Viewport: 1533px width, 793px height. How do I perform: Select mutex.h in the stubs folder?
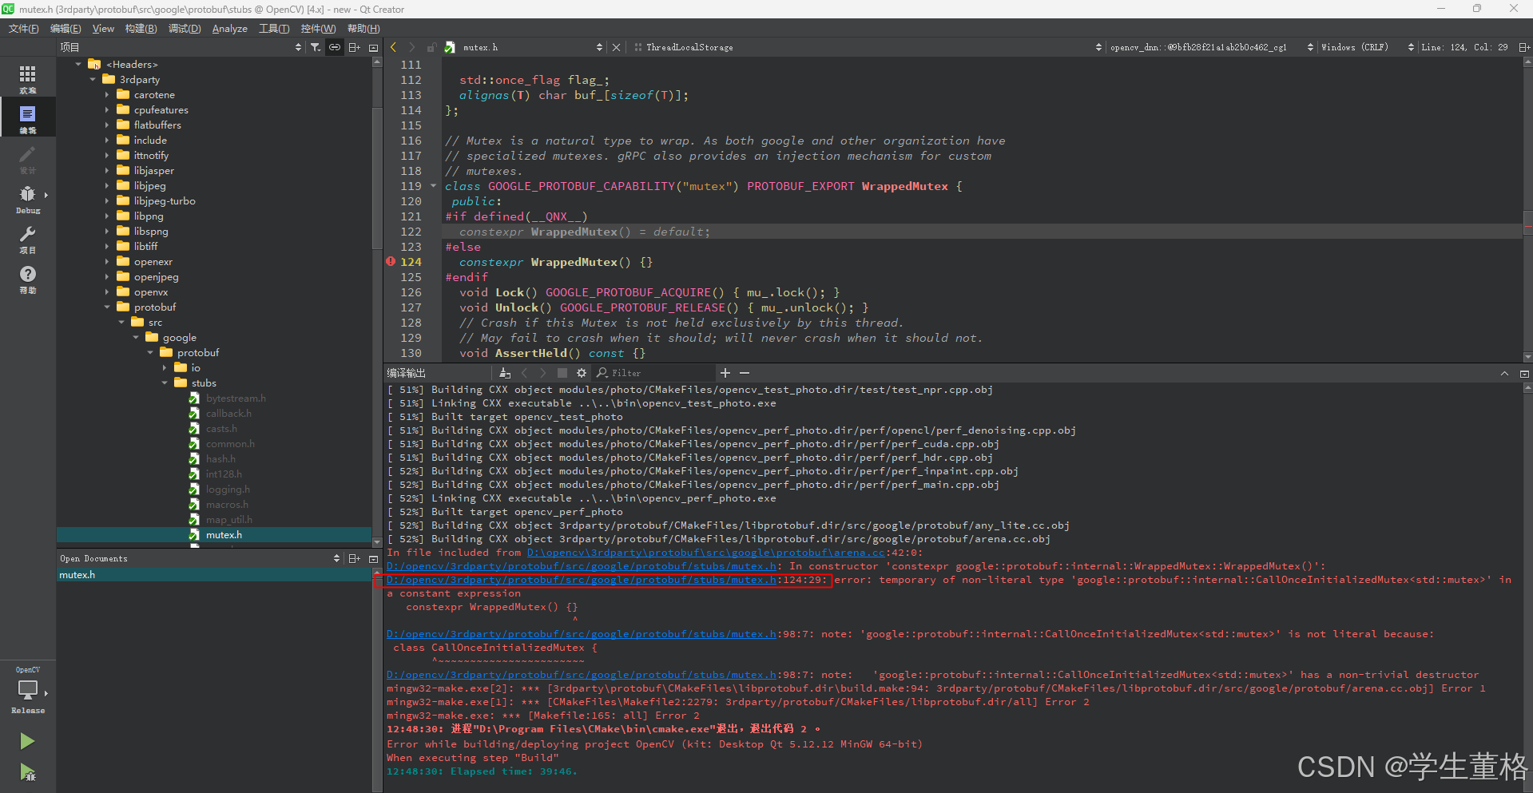click(214, 535)
